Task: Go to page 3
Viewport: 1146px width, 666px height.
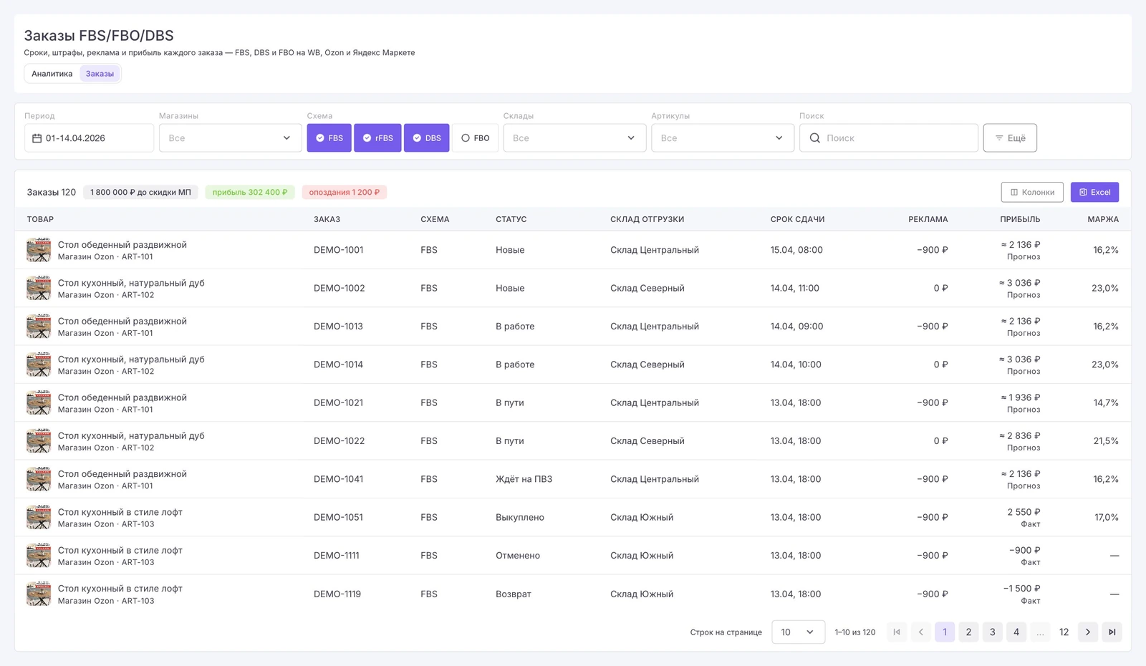Action: pyautogui.click(x=993, y=632)
